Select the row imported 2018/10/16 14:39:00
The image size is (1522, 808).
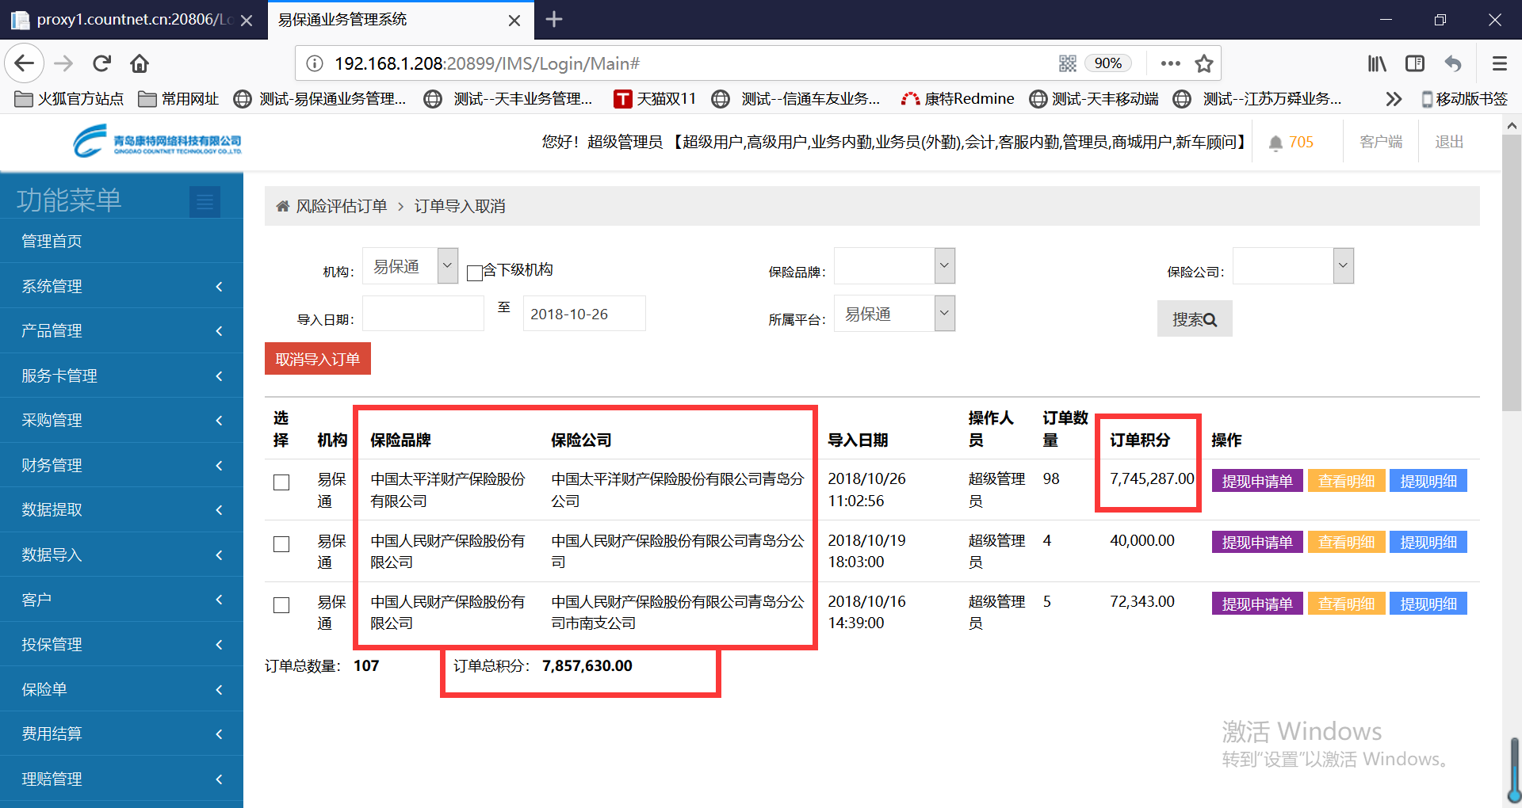281,605
